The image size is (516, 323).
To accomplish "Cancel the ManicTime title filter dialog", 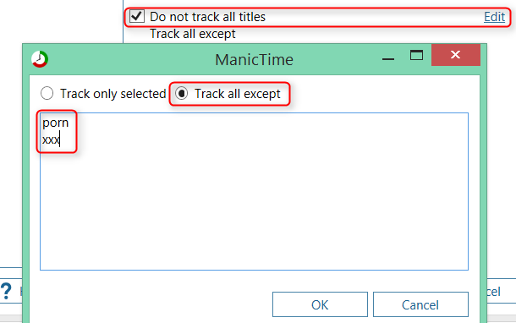I will 420,304.
